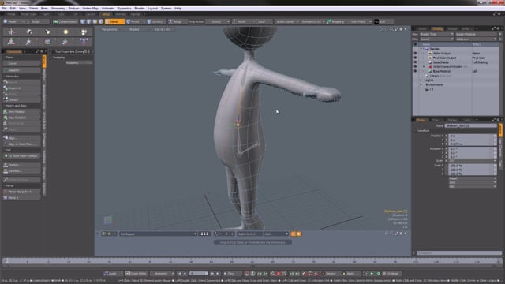Screen dimensions: 505x284
Task: Switch to the Shading tab
Action: [437, 28]
